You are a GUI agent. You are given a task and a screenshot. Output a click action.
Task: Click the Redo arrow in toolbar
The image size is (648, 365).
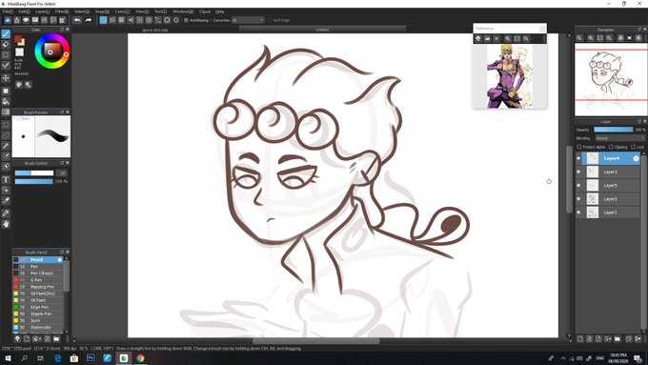point(88,20)
